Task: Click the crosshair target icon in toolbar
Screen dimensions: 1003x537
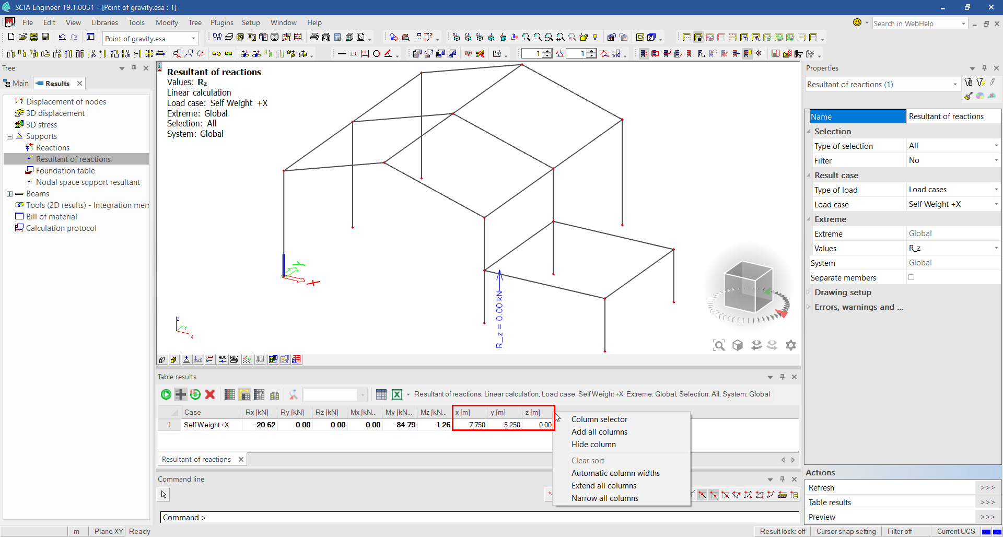Action: (759, 53)
